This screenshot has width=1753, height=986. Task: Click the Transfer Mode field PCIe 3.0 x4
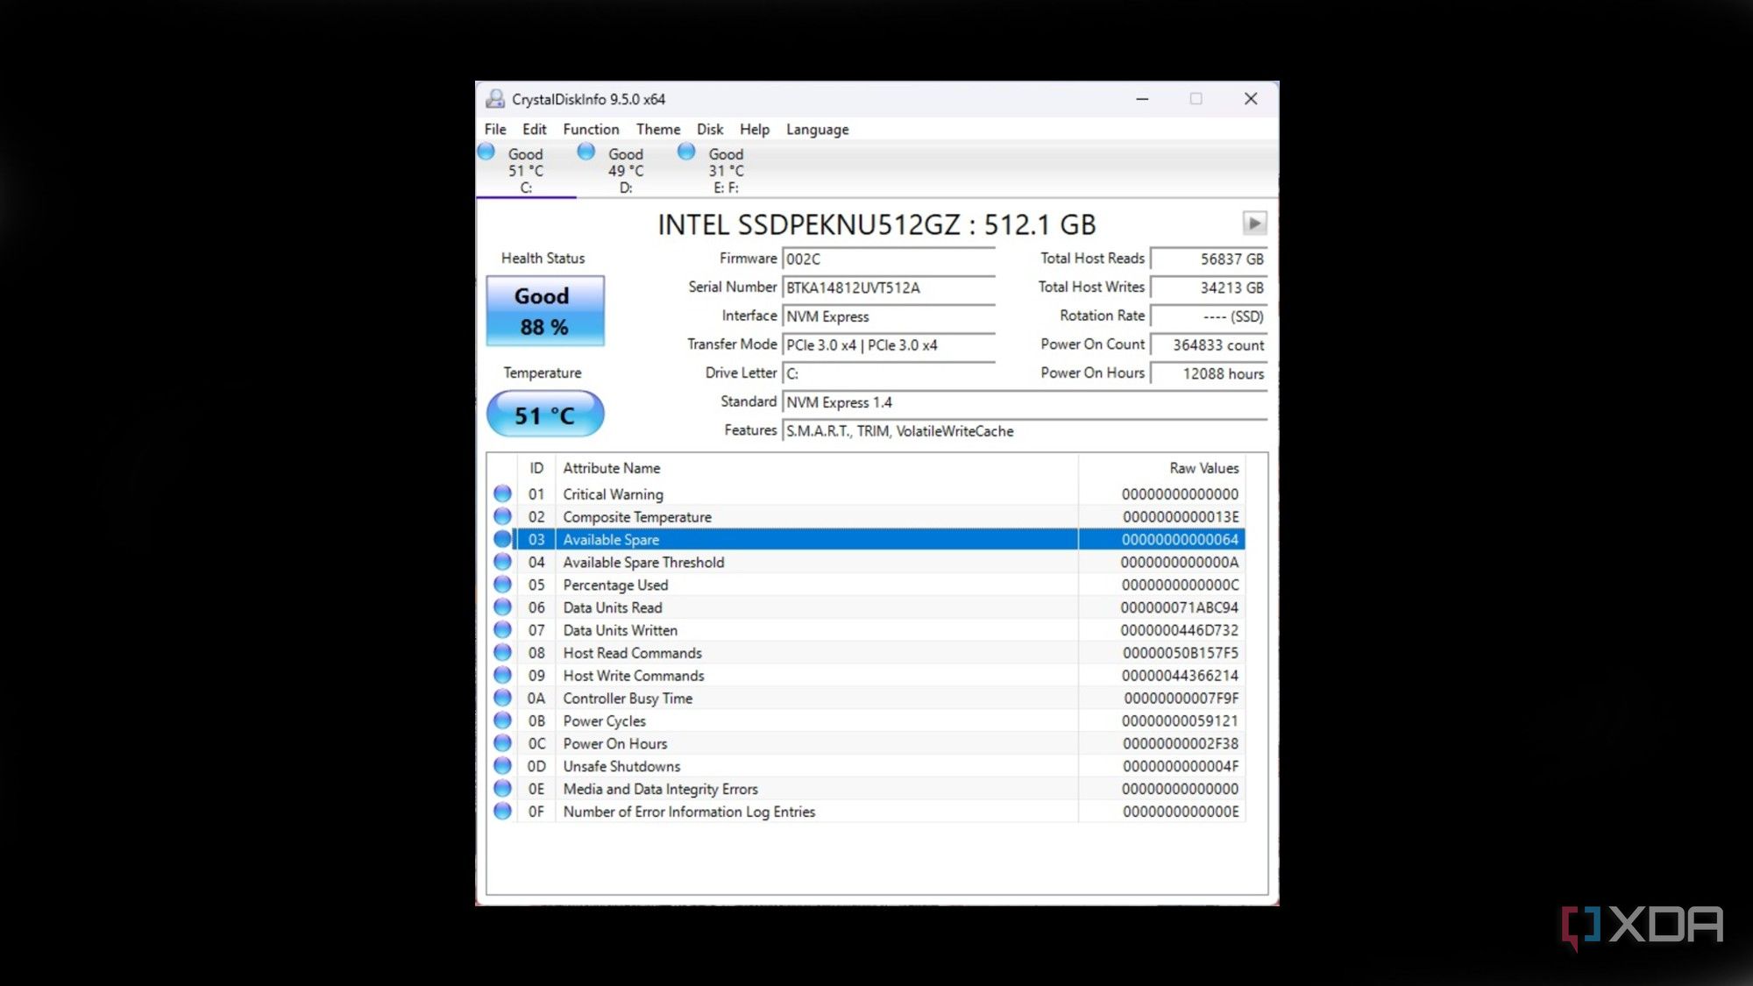click(889, 345)
